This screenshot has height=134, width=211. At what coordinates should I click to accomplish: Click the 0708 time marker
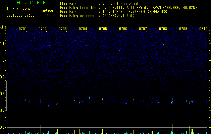pyautogui.click(x=163, y=29)
